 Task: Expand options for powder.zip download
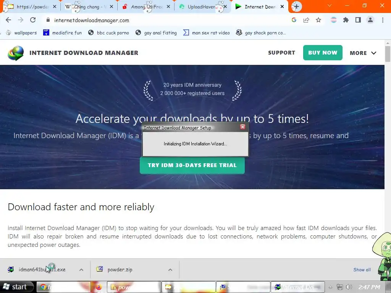click(x=170, y=270)
